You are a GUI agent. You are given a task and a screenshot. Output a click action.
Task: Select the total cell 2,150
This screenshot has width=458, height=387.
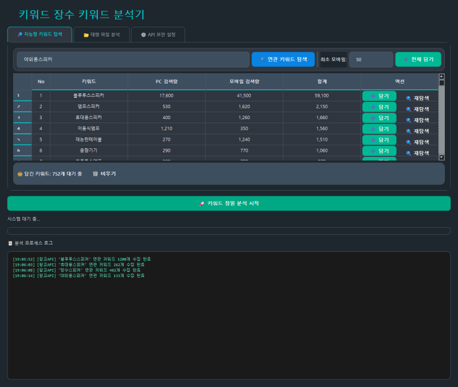pyautogui.click(x=322, y=106)
